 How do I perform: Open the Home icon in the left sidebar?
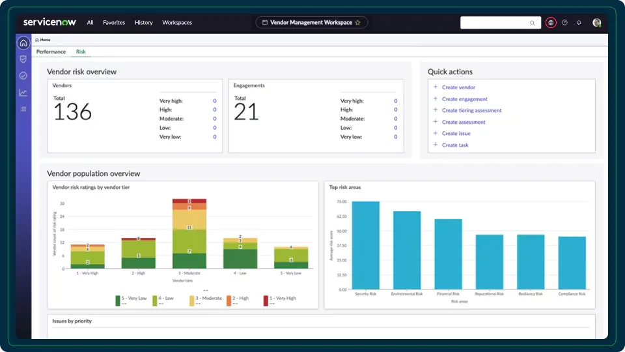tap(23, 44)
